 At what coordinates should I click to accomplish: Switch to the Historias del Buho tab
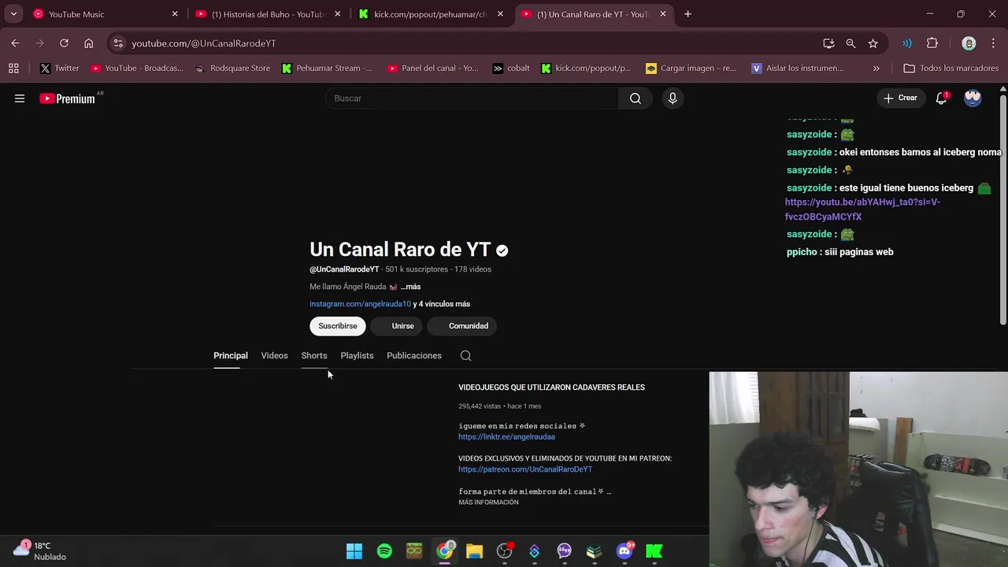click(269, 14)
